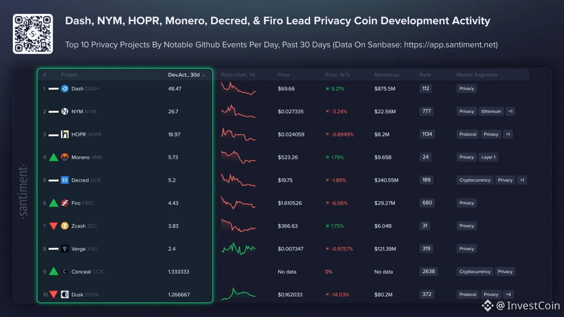The image size is (564, 317).
Task: Open the Dev.Act., 30d sort dropdown
Action: (x=187, y=75)
